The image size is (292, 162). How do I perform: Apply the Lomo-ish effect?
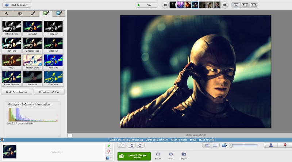click(32, 28)
